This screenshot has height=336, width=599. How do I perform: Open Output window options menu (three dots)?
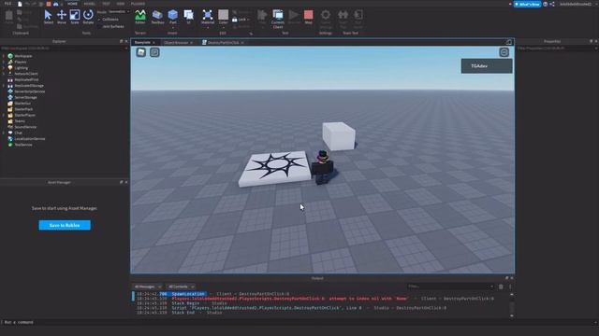(510, 287)
